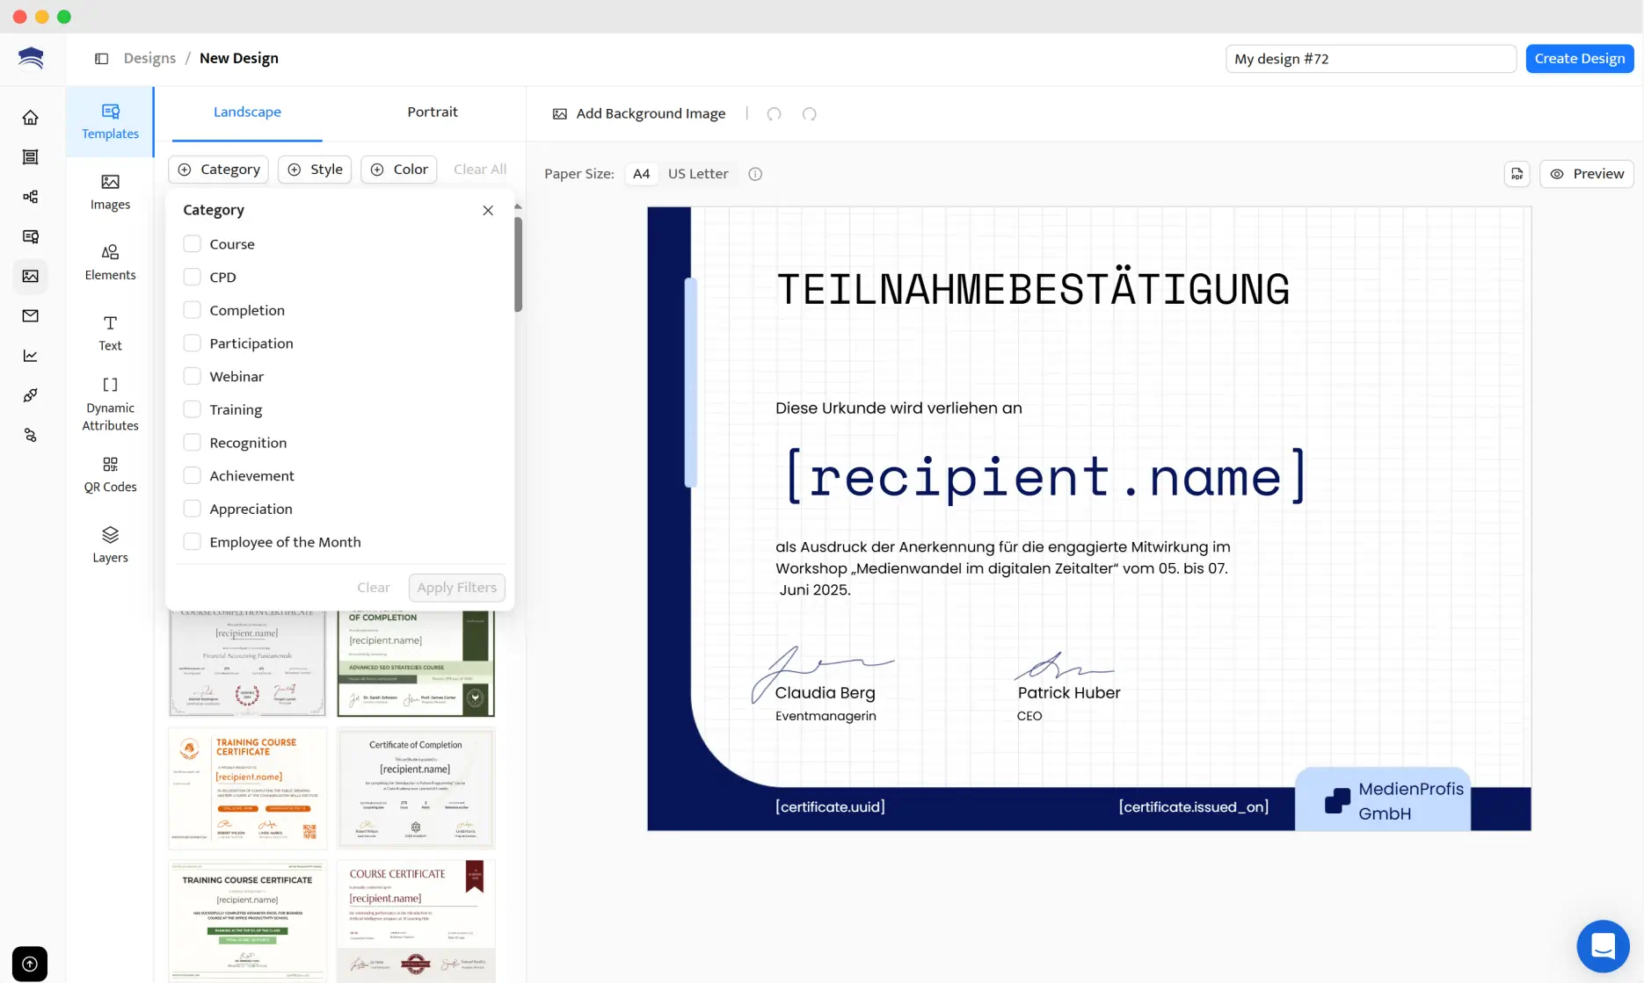Check the Webinar category filter
1644x983 pixels.
pyautogui.click(x=192, y=376)
